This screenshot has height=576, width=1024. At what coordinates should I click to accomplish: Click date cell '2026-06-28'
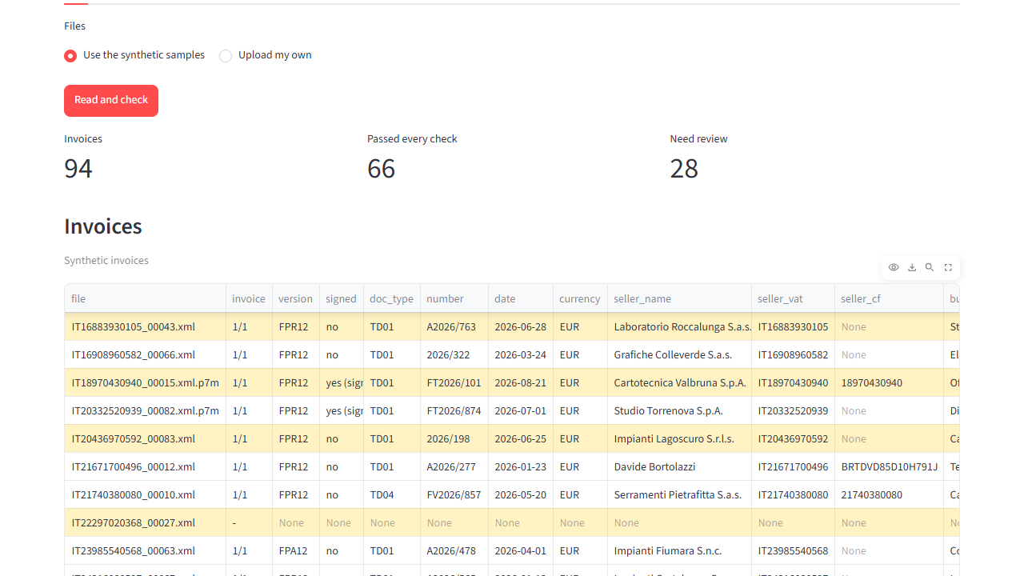521,326
